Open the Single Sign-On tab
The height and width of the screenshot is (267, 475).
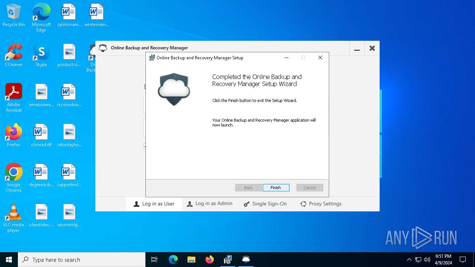click(265, 204)
